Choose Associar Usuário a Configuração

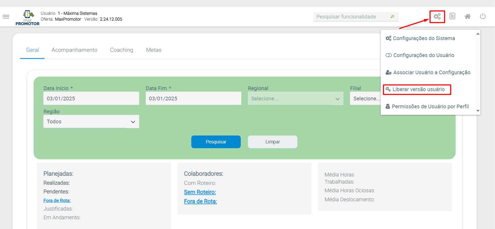(x=431, y=73)
